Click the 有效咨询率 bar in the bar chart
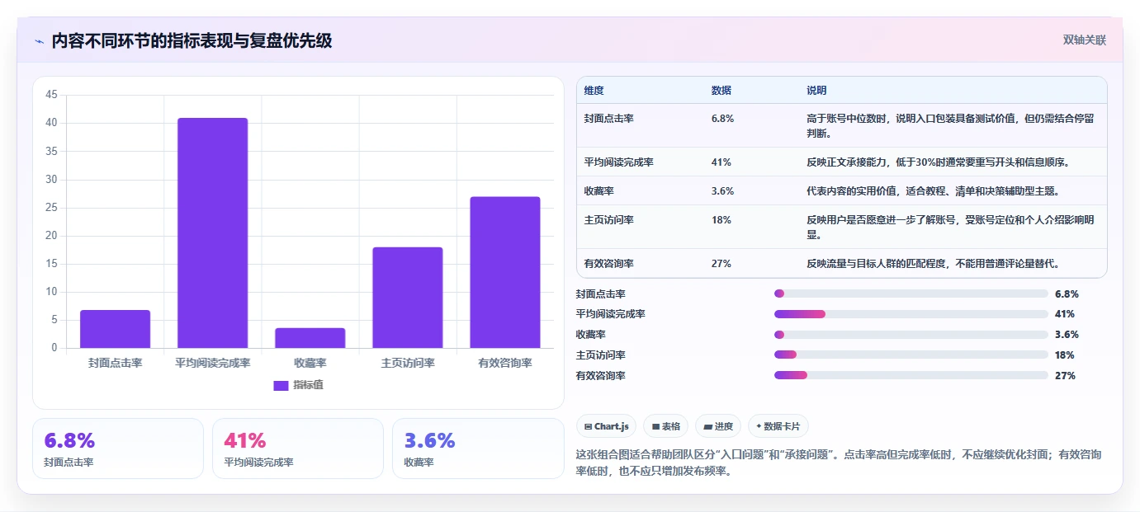Image resolution: width=1140 pixels, height=512 pixels. [x=505, y=272]
